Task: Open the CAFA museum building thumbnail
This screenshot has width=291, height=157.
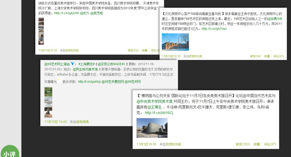Action: coord(152,128)
